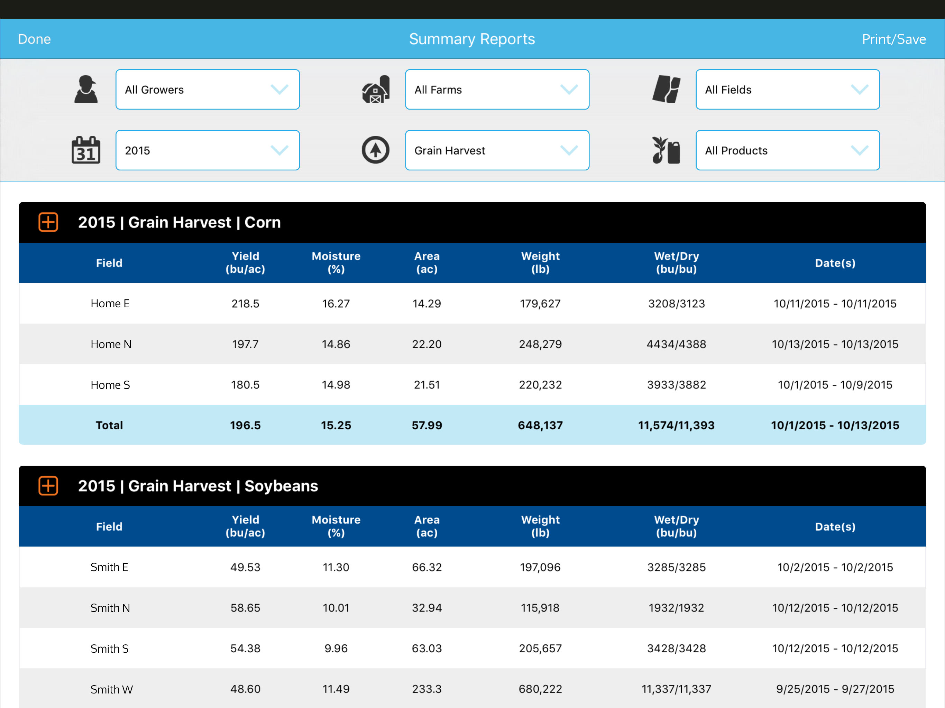Click the products plant and jug icon
The height and width of the screenshot is (708, 945).
[666, 150]
